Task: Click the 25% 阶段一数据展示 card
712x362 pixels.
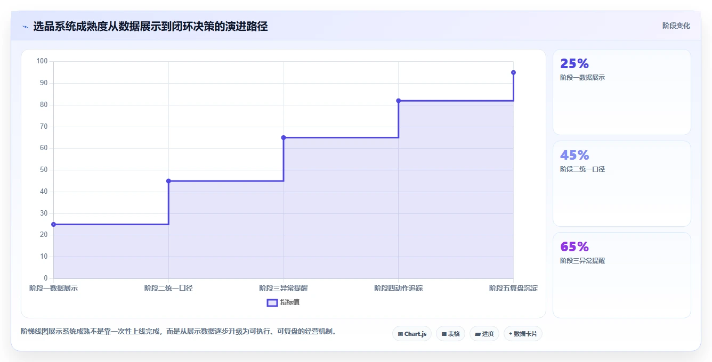Action: coord(621,92)
